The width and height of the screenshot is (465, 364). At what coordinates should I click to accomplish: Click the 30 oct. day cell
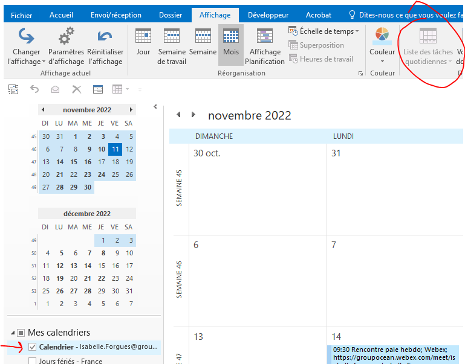coord(258,190)
